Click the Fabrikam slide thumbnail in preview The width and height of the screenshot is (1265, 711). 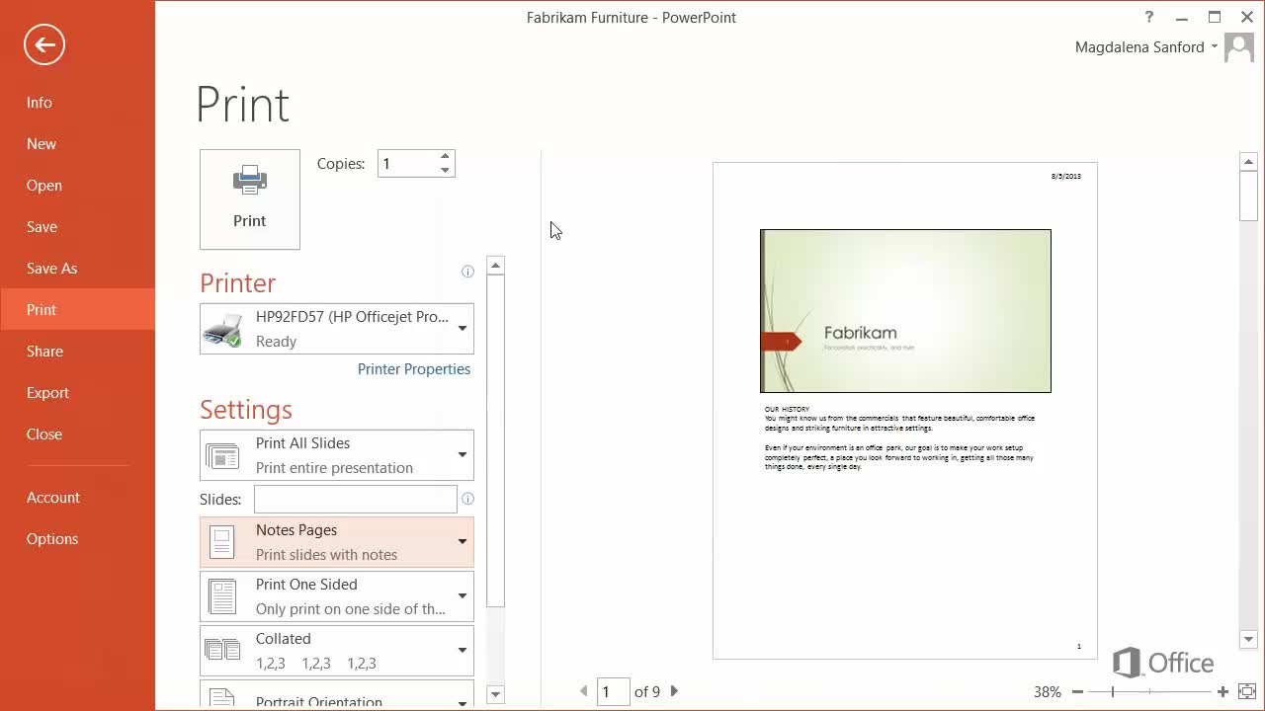905,311
